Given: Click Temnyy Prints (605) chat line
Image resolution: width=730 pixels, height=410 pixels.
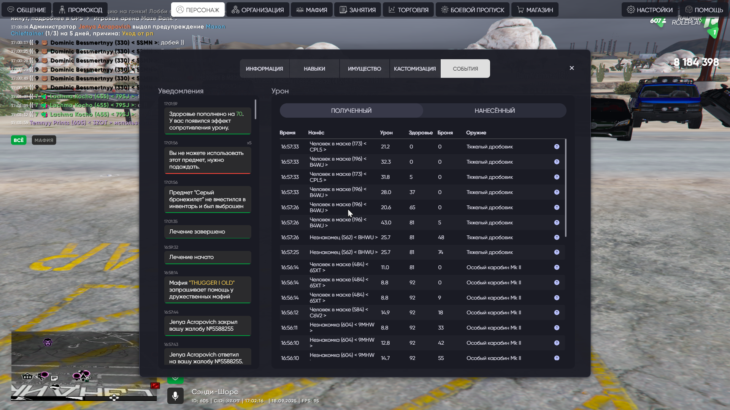Looking at the screenshot, I should click(75, 123).
